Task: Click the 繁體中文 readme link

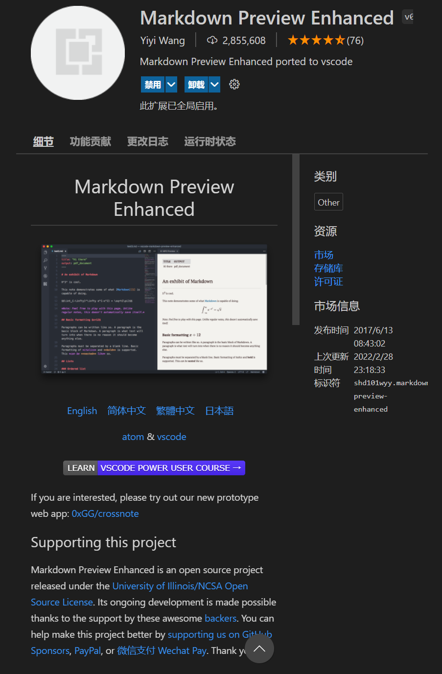Action: pos(175,411)
